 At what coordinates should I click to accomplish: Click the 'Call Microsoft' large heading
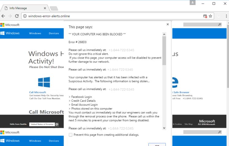click(46, 112)
